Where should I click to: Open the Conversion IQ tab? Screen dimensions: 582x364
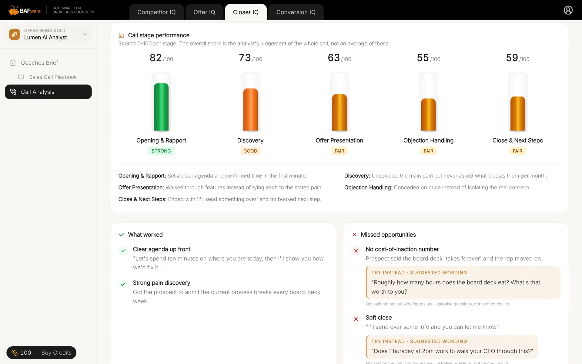296,12
